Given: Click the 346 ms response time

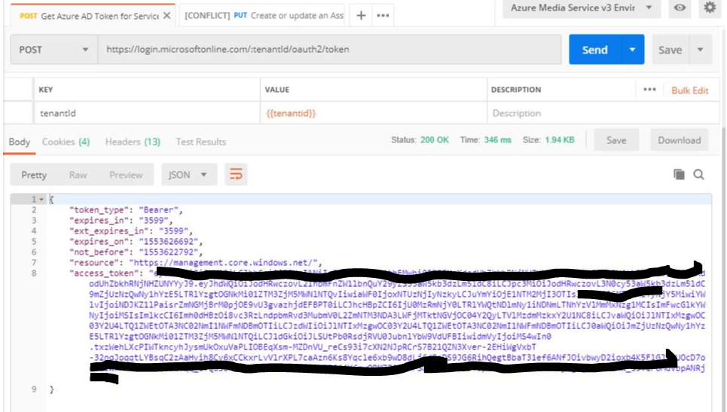Looking at the screenshot, I should (x=497, y=140).
